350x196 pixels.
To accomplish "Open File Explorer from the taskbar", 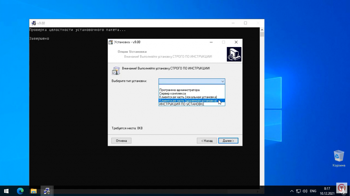I will (33, 191).
